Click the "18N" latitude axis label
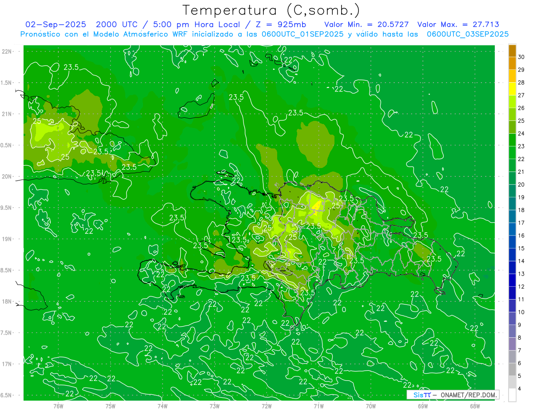The width and height of the screenshot is (533, 412). point(7,301)
